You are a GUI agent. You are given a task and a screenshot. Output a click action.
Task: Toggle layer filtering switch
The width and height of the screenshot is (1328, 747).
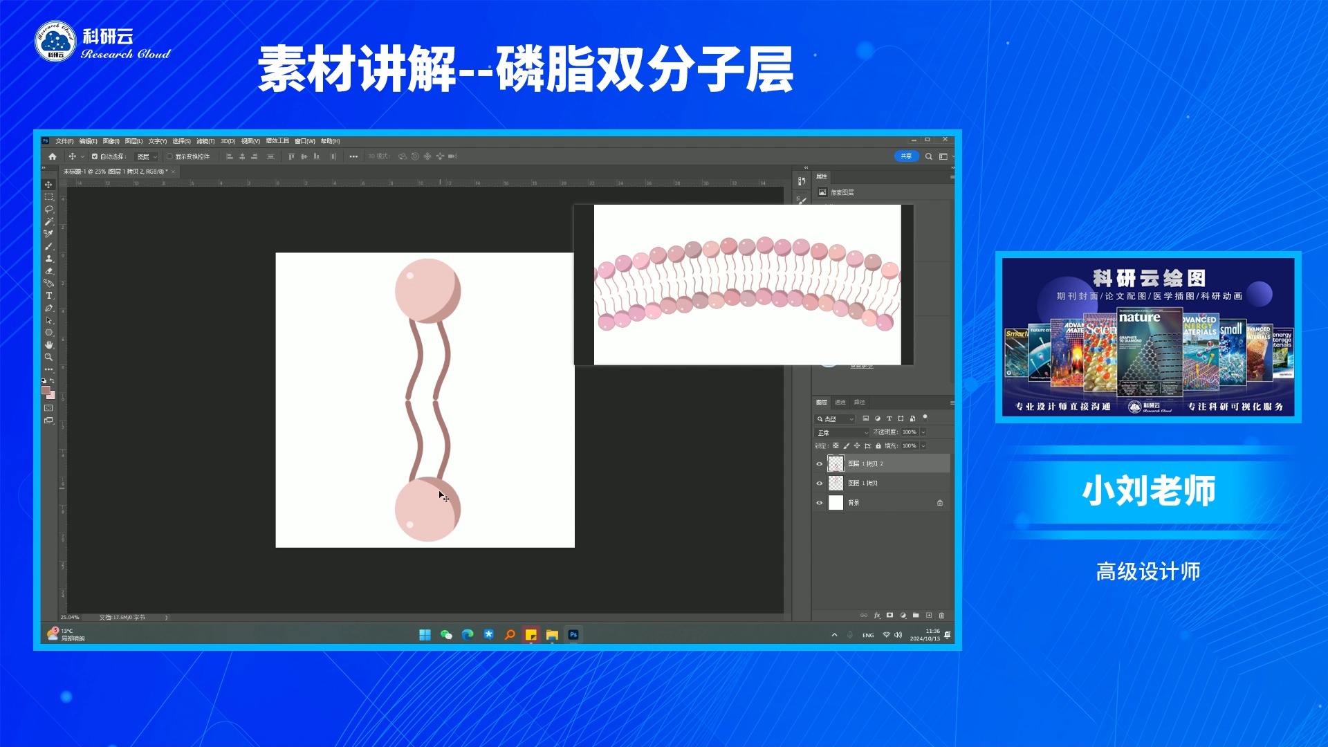pyautogui.click(x=925, y=418)
